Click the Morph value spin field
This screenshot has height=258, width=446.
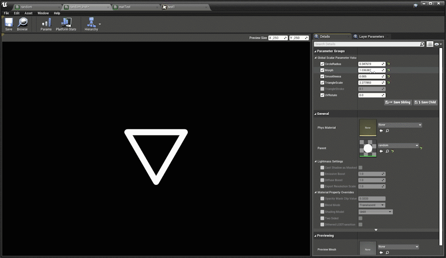coord(372,70)
